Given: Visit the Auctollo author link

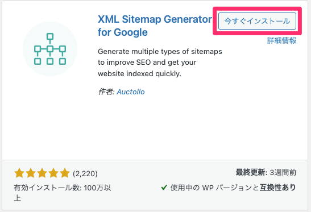Looking at the screenshot, I should point(131,92).
